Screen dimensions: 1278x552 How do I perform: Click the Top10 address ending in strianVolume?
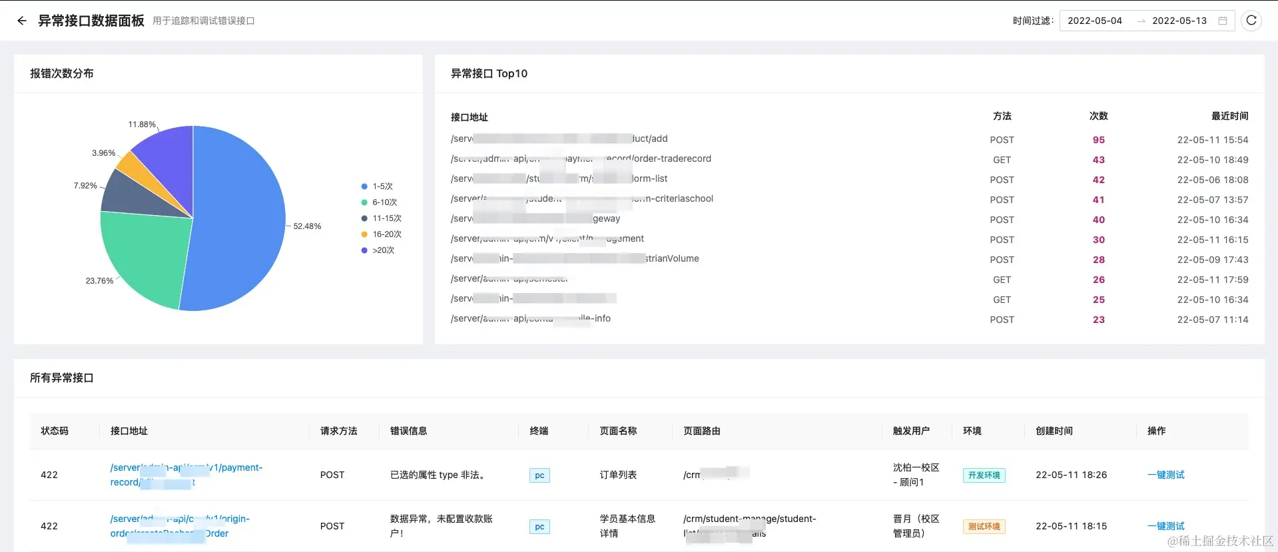coord(575,258)
